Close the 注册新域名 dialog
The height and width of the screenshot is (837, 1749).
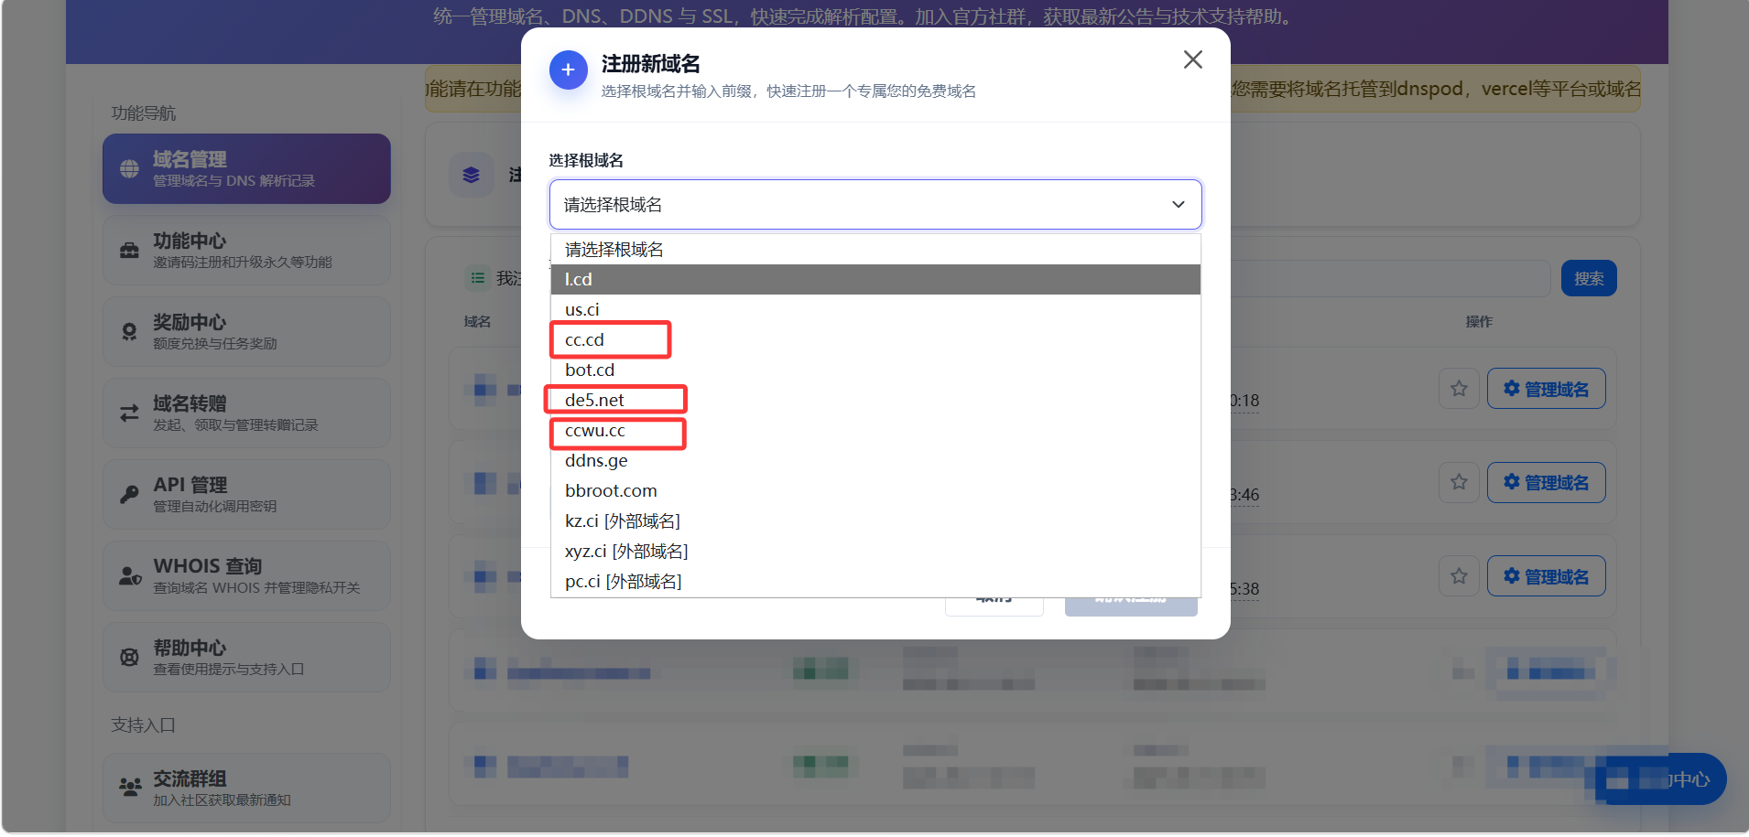click(1192, 60)
